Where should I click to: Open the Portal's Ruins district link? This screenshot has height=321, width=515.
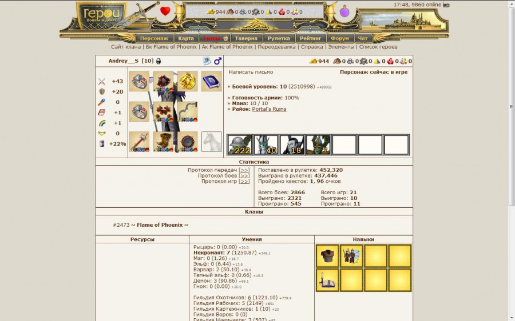click(269, 109)
